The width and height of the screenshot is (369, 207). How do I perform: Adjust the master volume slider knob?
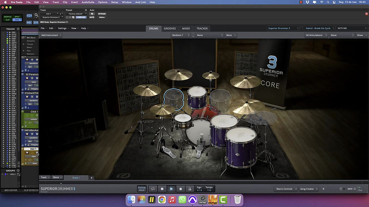[x=341, y=189]
